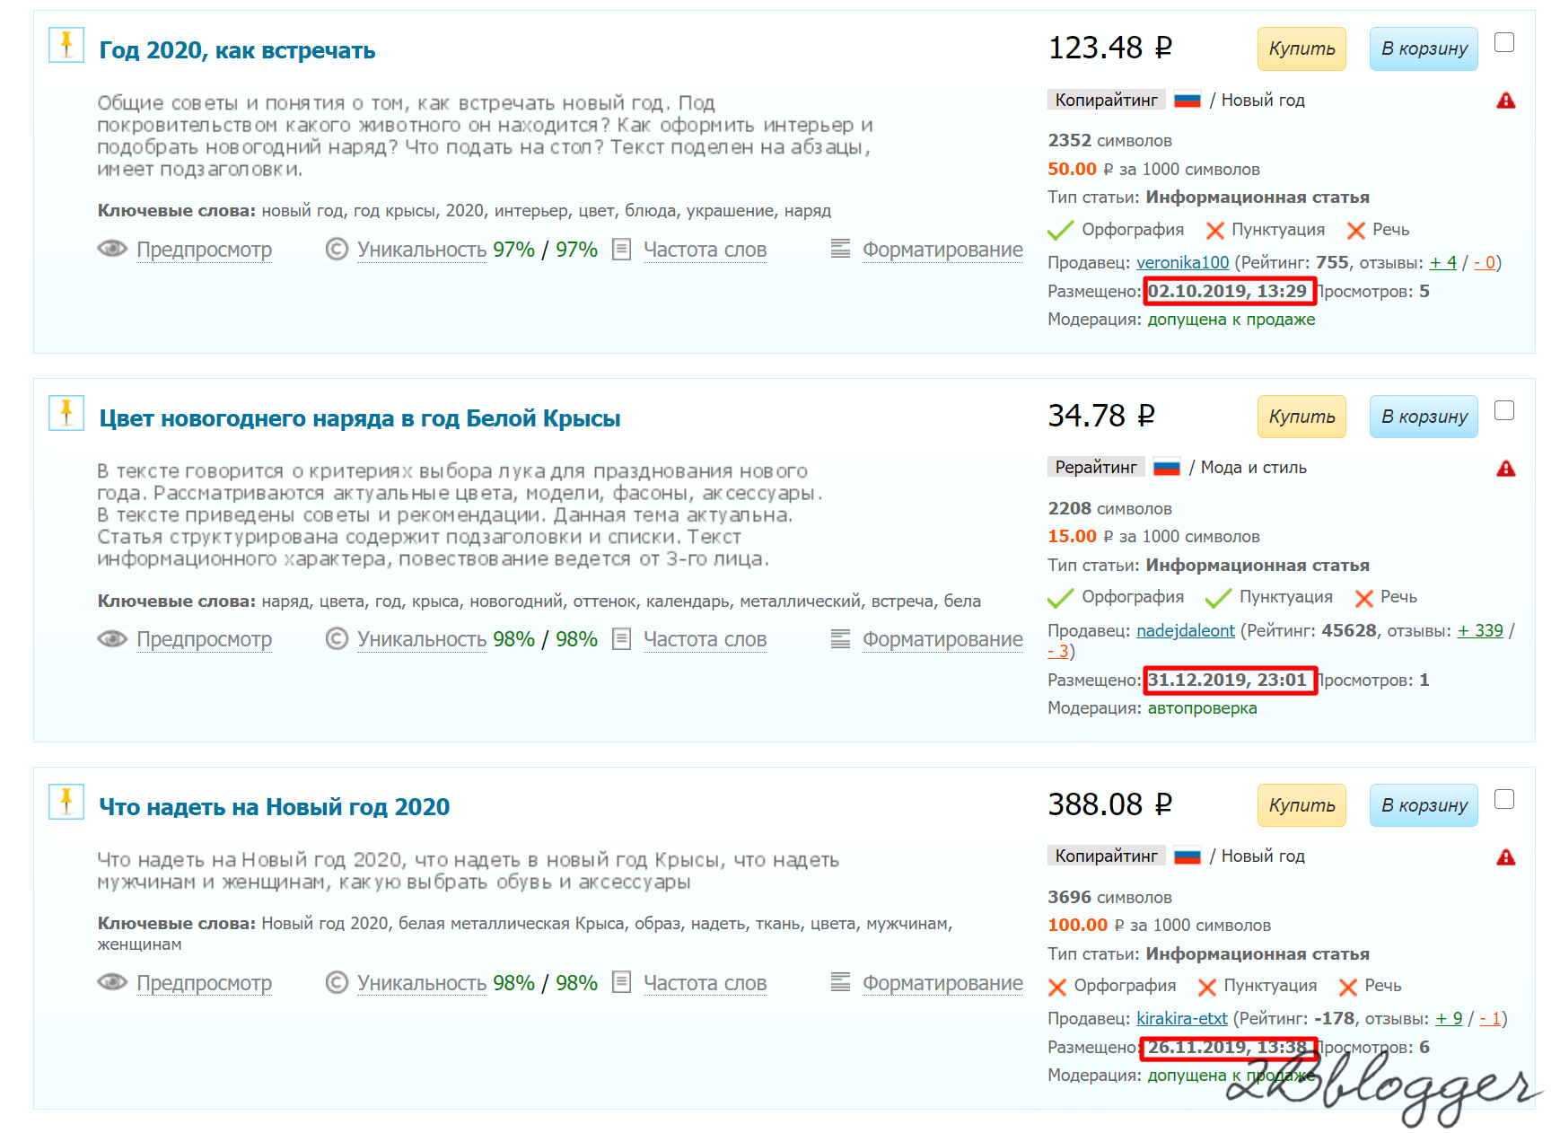Click rating value '45628'
The width and height of the screenshot is (1560, 1133).
(1349, 630)
